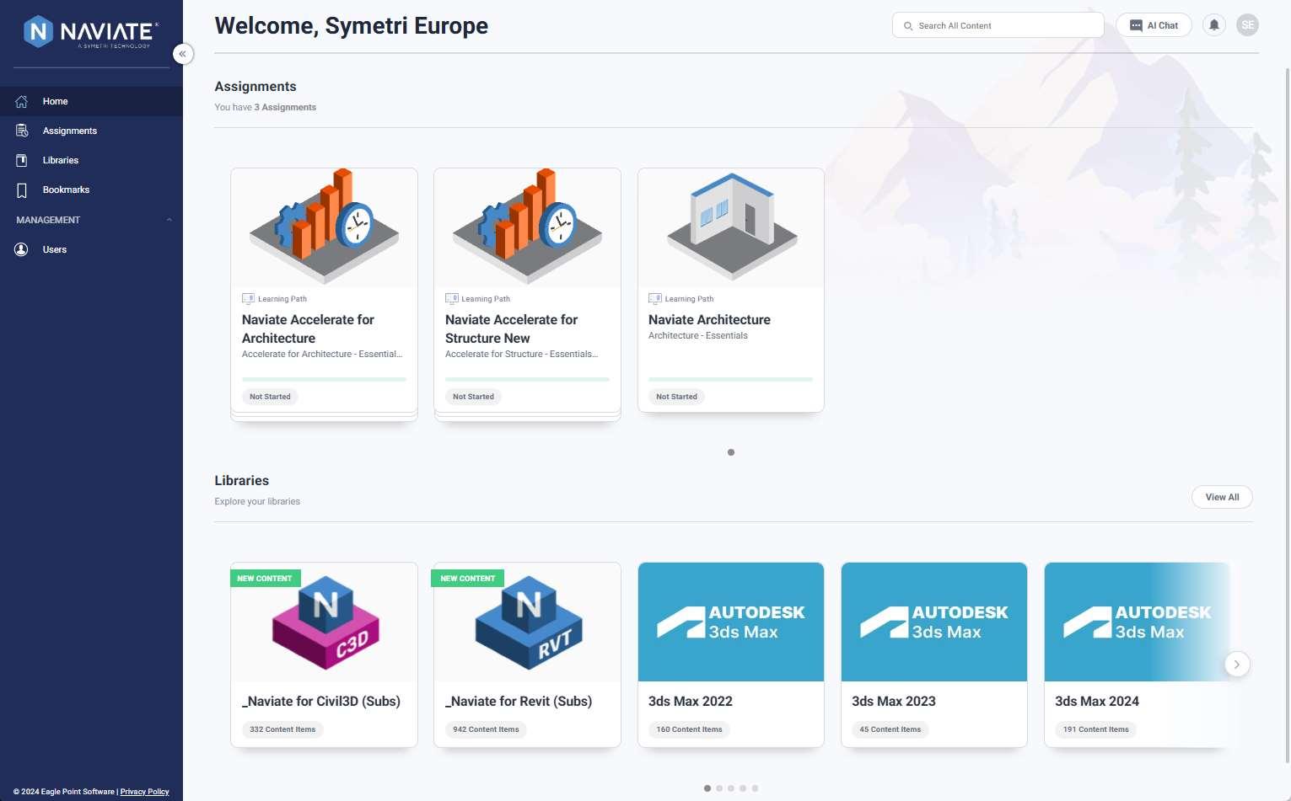Collapse the sidebar with the double-chevron button
The height and width of the screenshot is (801, 1291).
pyautogui.click(x=182, y=54)
